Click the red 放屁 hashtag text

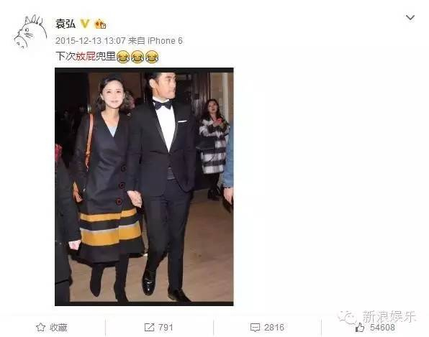(86, 56)
